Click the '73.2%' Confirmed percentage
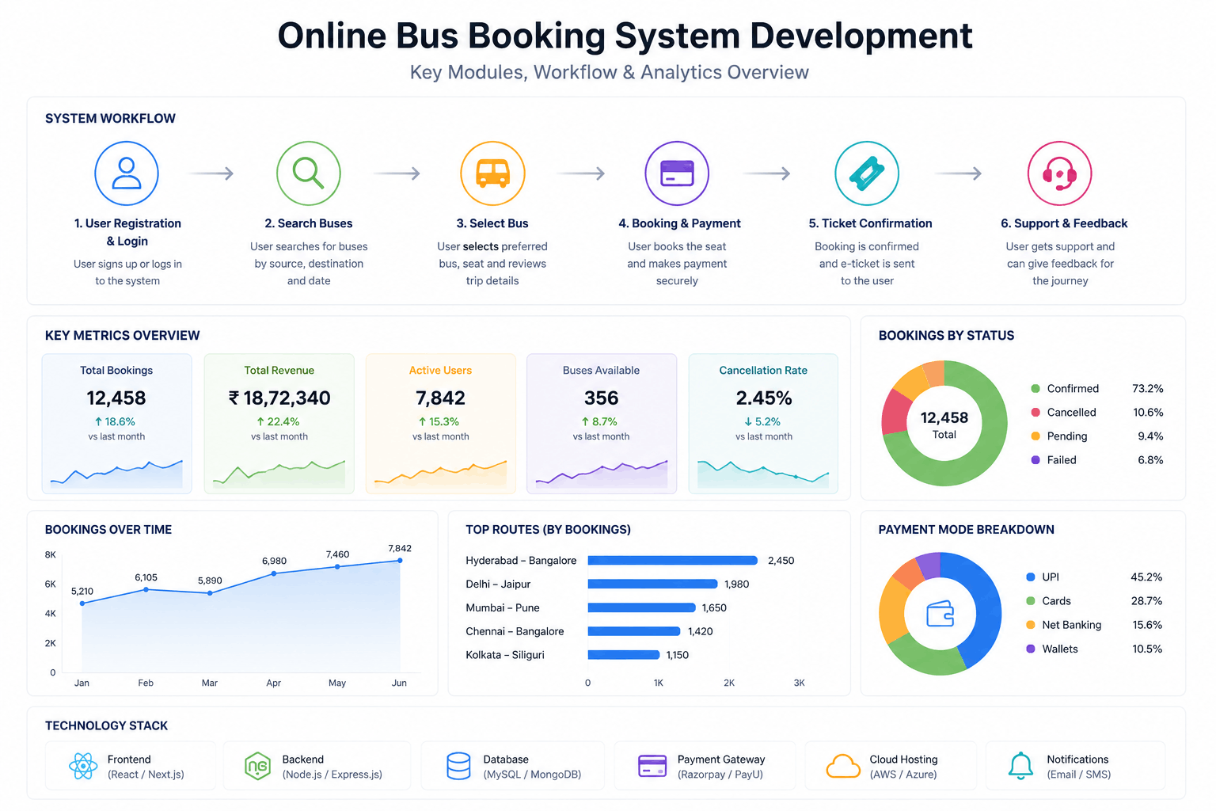Screen dimensions: 1216x811 click(x=1147, y=388)
